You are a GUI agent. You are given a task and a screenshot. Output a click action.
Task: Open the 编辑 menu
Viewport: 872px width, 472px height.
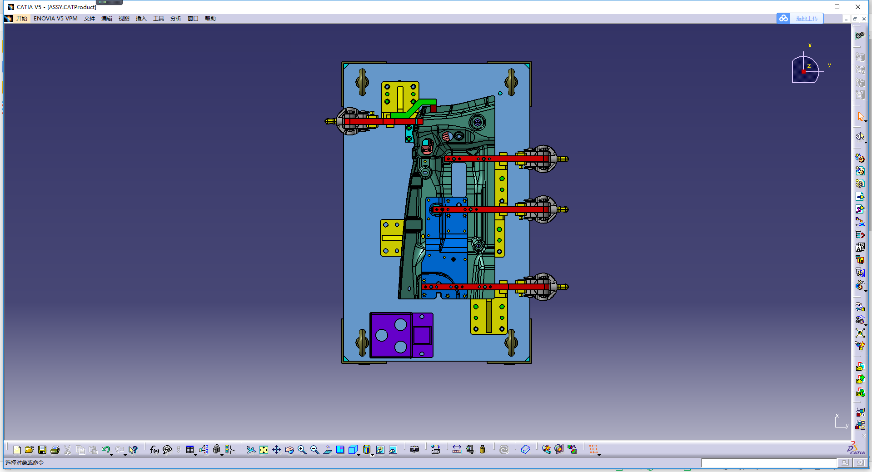[x=107, y=19]
